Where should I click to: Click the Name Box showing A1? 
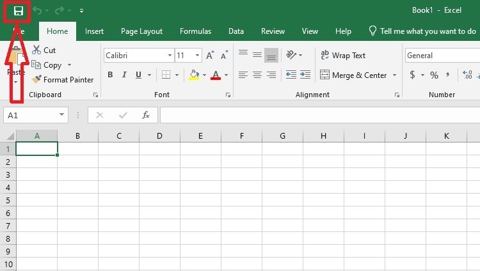click(31, 115)
